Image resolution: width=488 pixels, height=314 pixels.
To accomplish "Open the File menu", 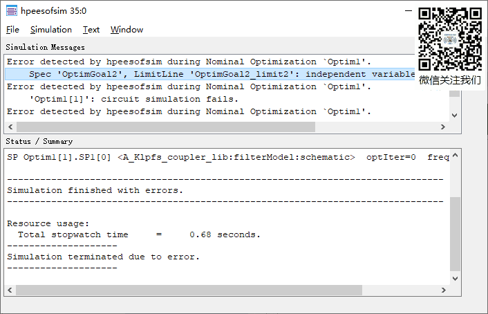I will tap(12, 30).
